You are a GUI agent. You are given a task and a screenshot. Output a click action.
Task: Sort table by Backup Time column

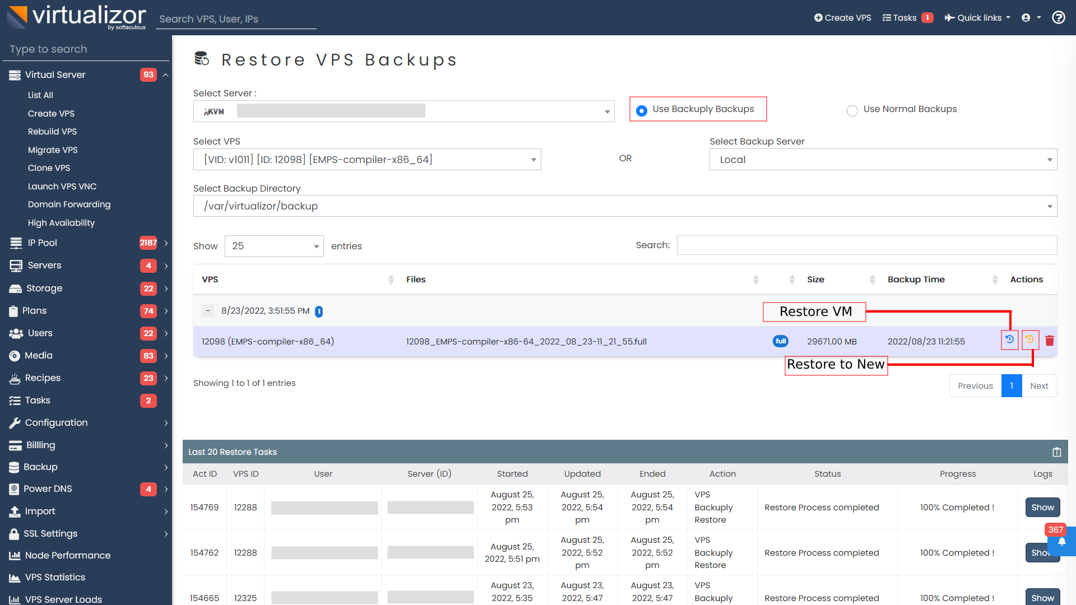point(940,280)
